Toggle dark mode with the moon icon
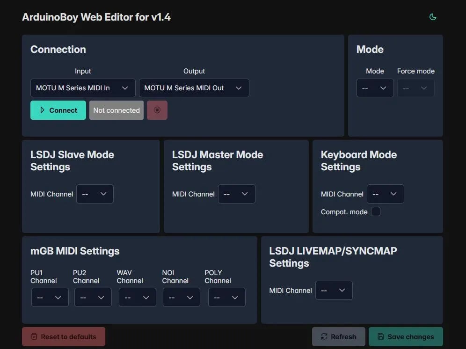Image resolution: width=466 pixels, height=349 pixels. pos(433,17)
